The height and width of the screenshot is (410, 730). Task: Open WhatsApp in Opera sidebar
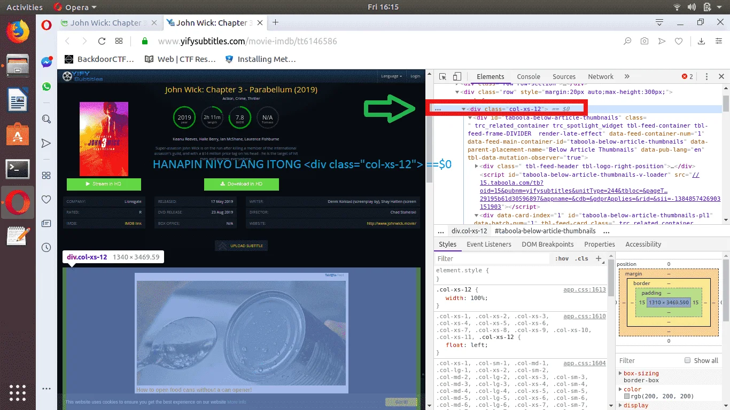[46, 86]
